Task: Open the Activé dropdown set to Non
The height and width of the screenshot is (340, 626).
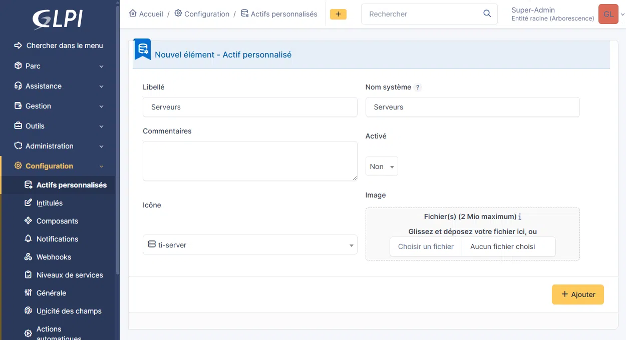Action: 382,166
